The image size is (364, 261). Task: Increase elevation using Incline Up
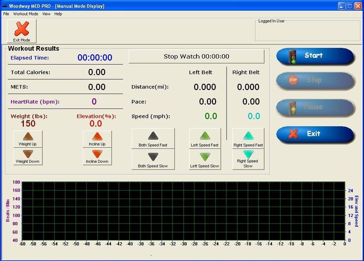pyautogui.click(x=97, y=139)
